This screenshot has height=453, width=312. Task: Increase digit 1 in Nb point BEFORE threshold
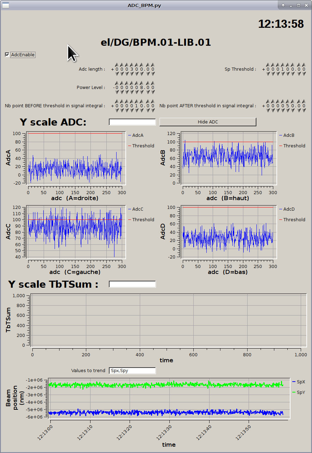click(137, 102)
